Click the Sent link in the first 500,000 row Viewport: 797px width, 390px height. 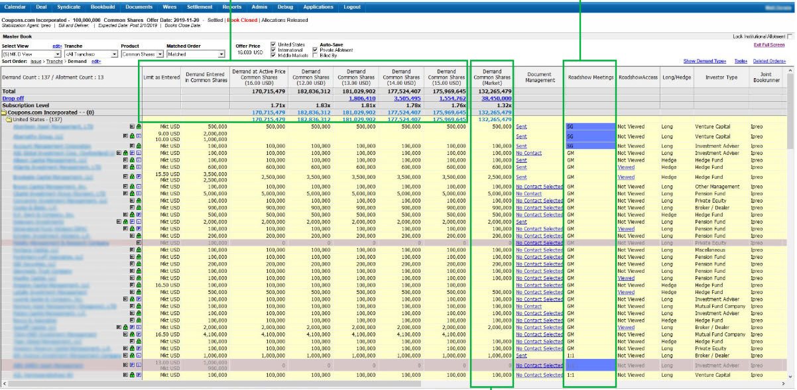point(521,126)
